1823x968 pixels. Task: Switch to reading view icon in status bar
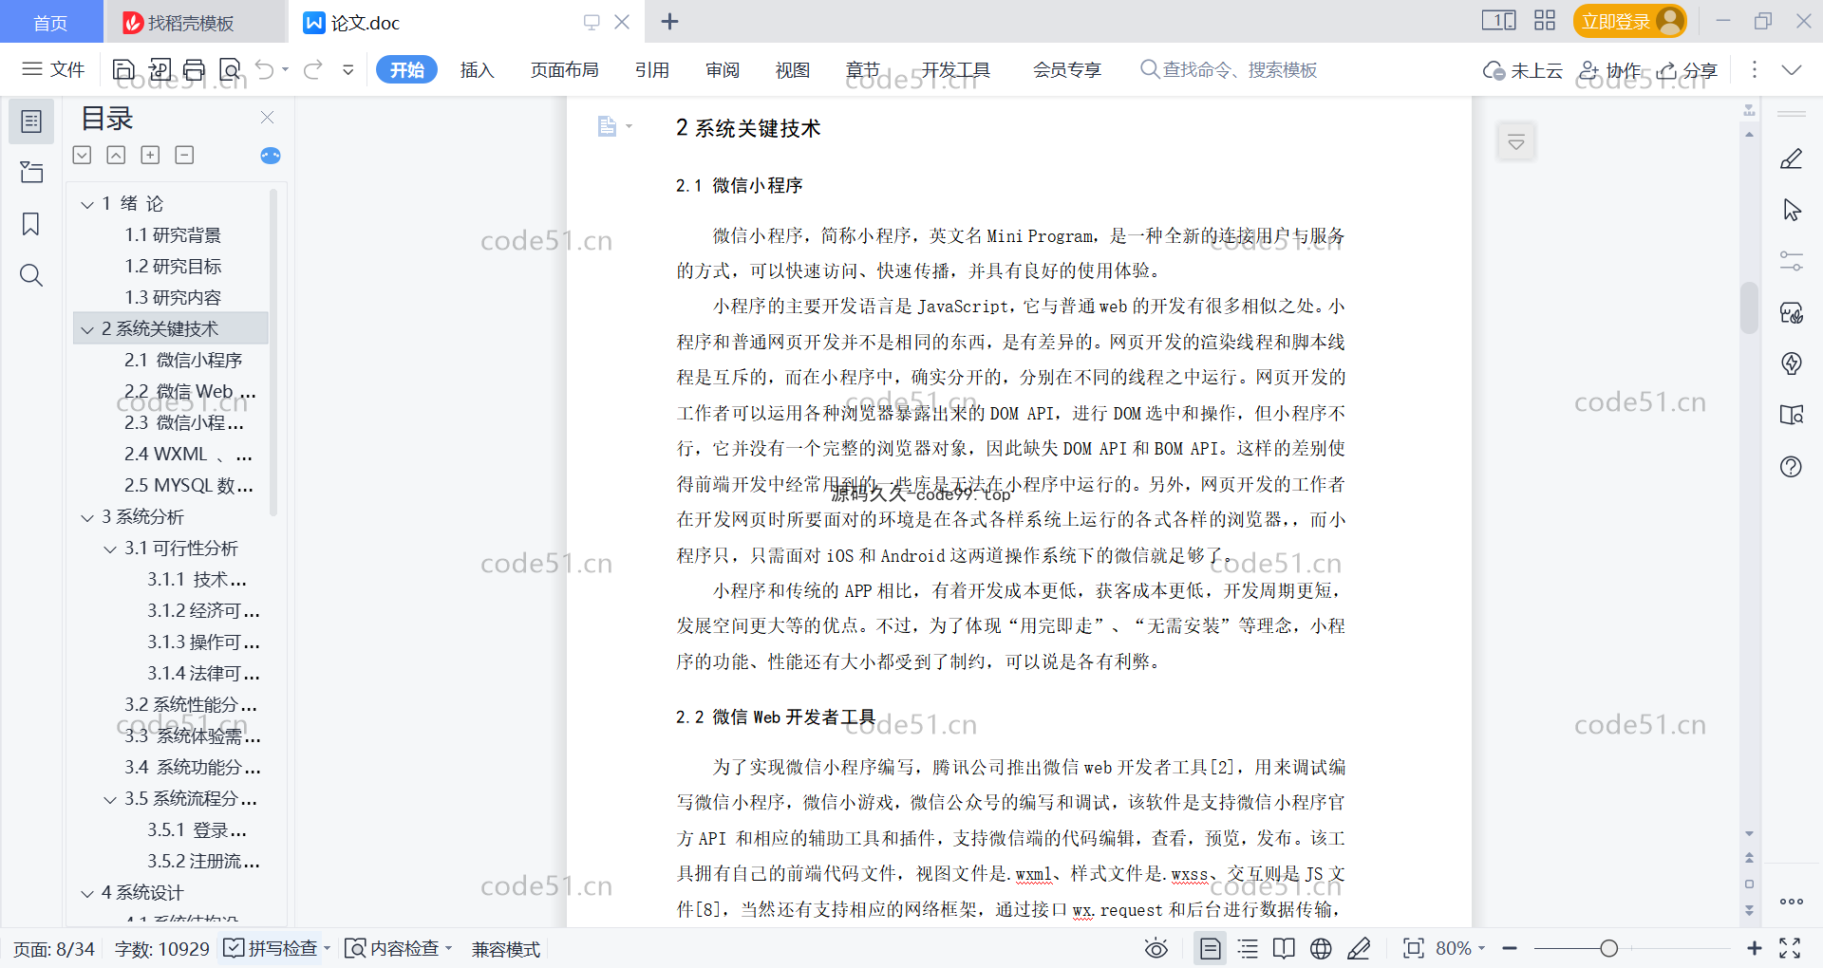1284,948
